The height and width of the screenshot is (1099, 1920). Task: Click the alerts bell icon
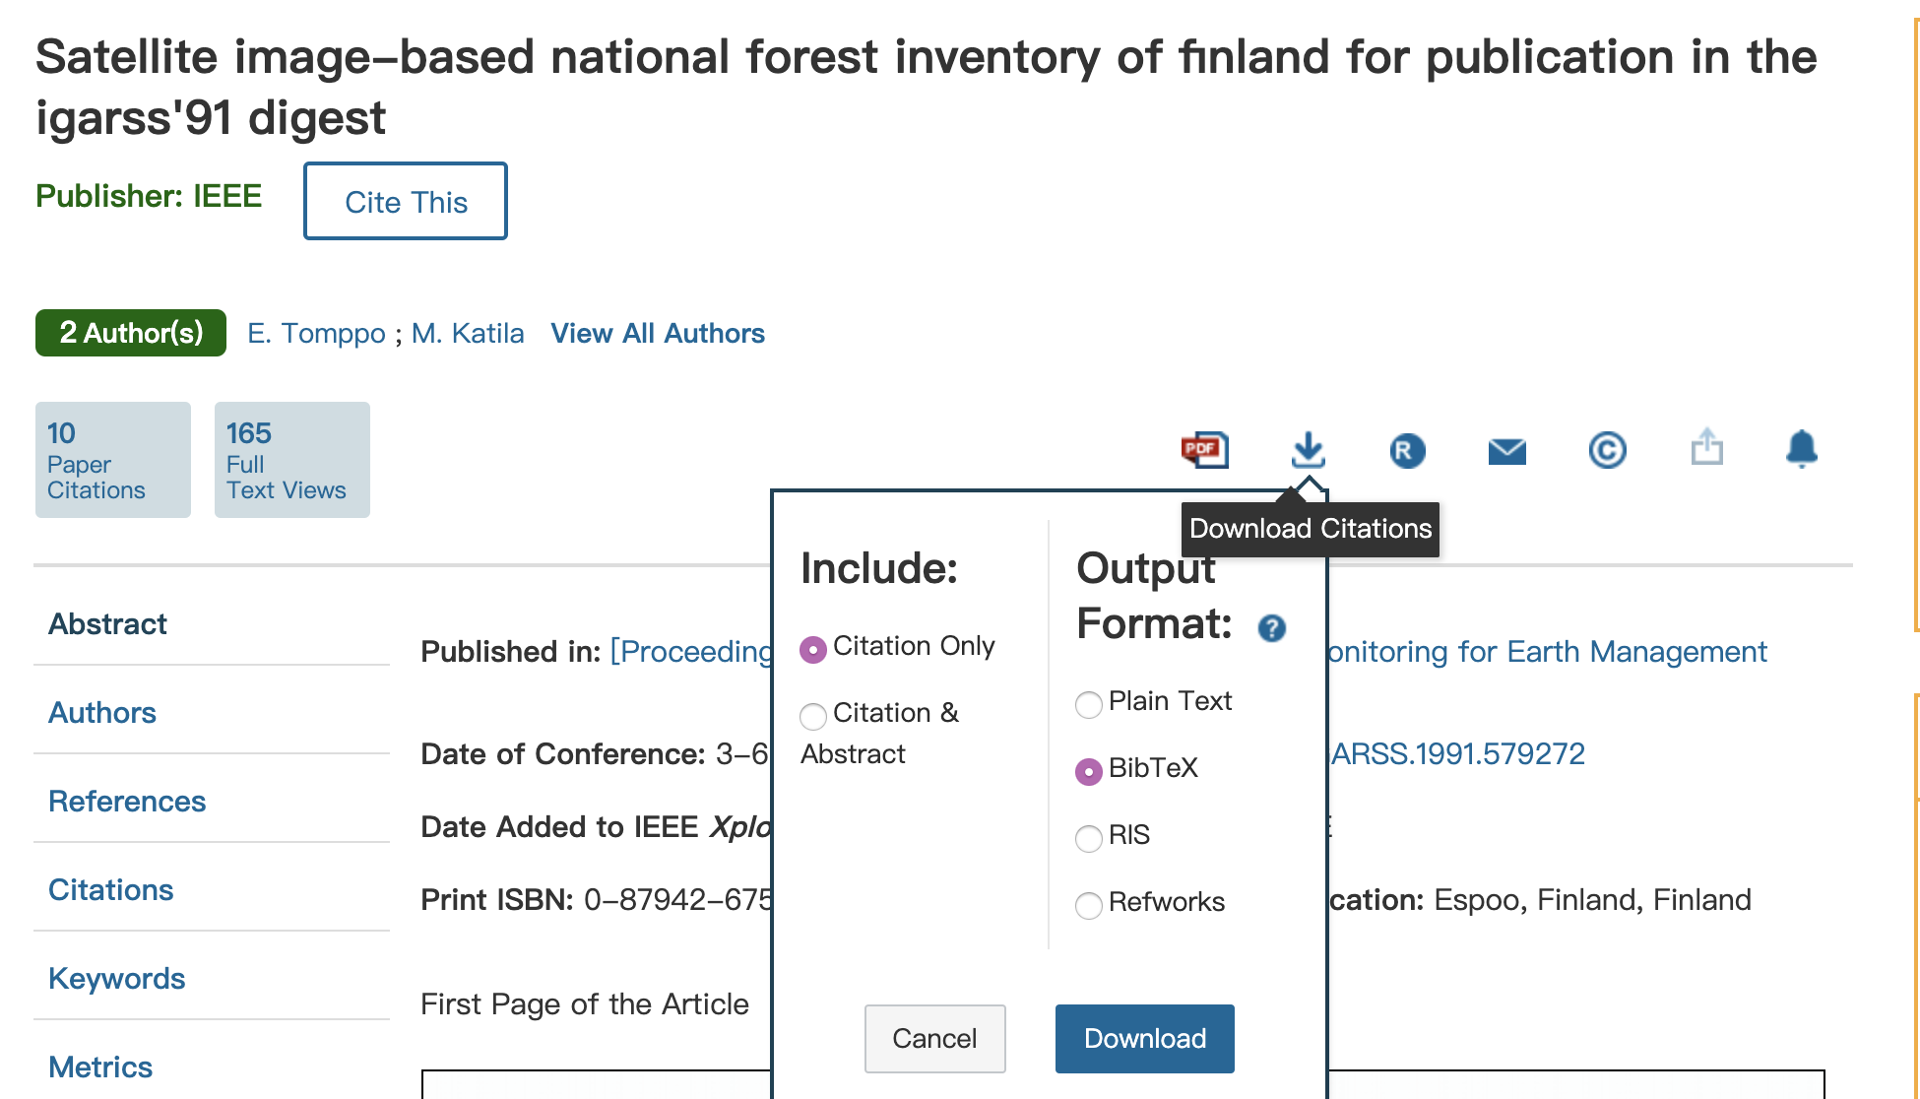[1801, 449]
